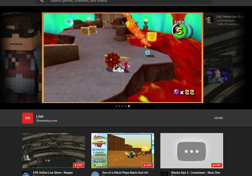Open markeedragon channel avatar
252x176 pixels.
[x=210, y=19]
